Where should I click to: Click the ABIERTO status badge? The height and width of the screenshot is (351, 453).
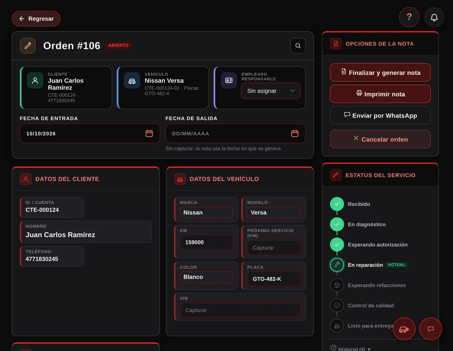(119, 46)
